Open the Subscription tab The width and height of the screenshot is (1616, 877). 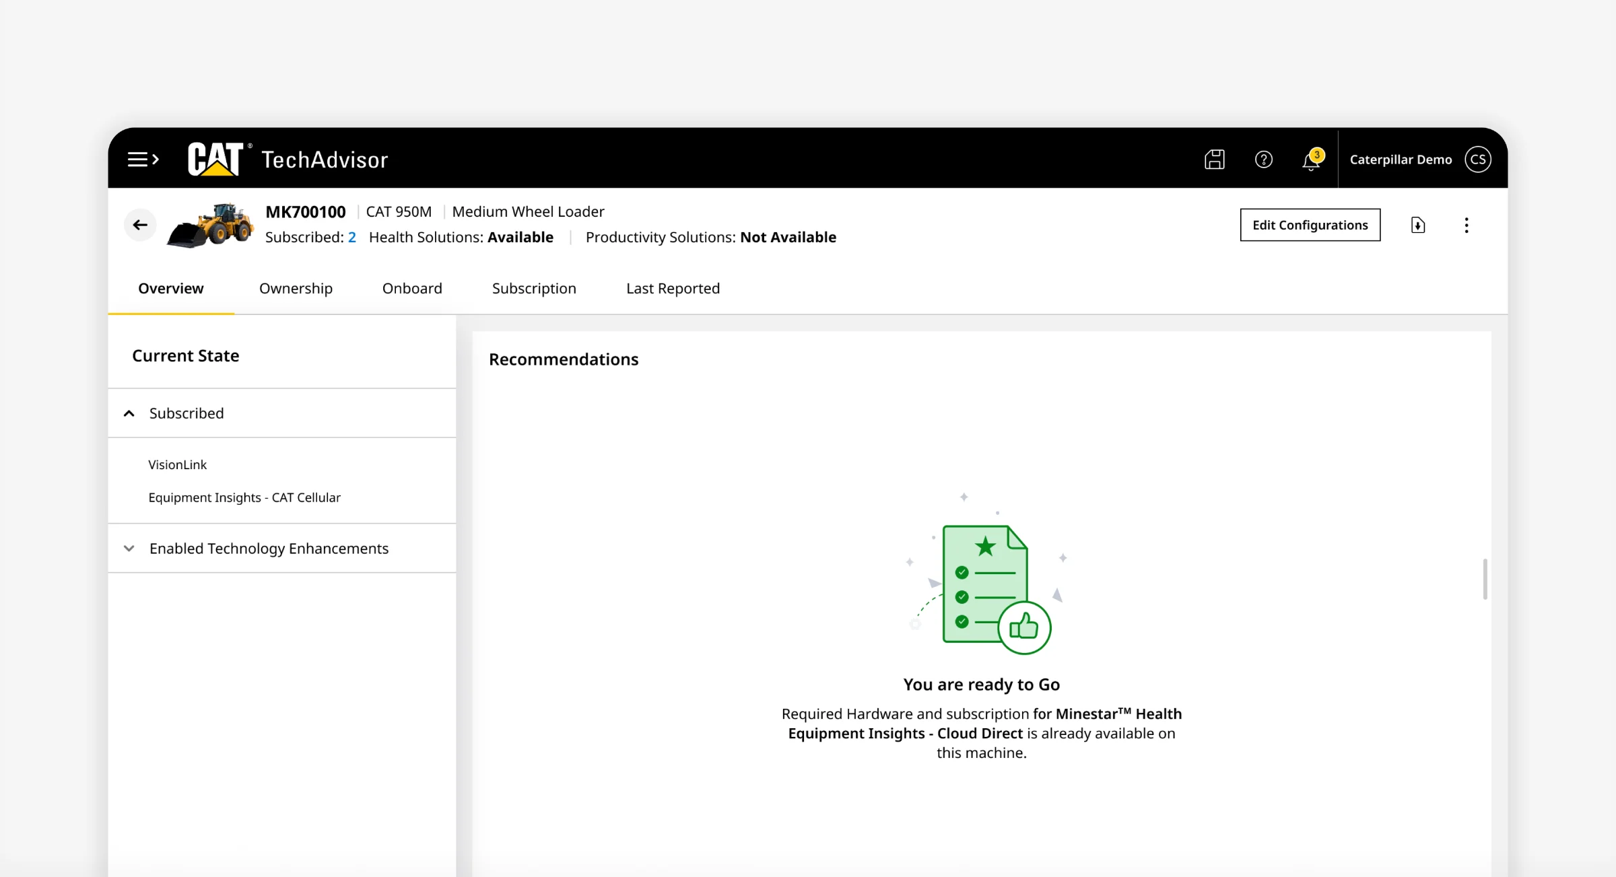534,288
